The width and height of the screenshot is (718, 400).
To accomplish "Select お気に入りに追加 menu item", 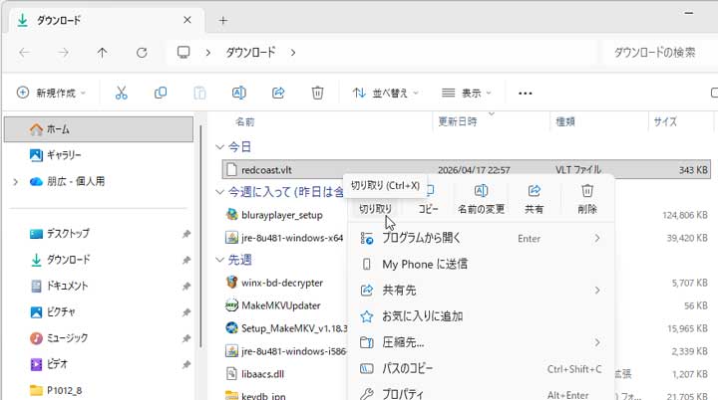I will tap(481, 316).
